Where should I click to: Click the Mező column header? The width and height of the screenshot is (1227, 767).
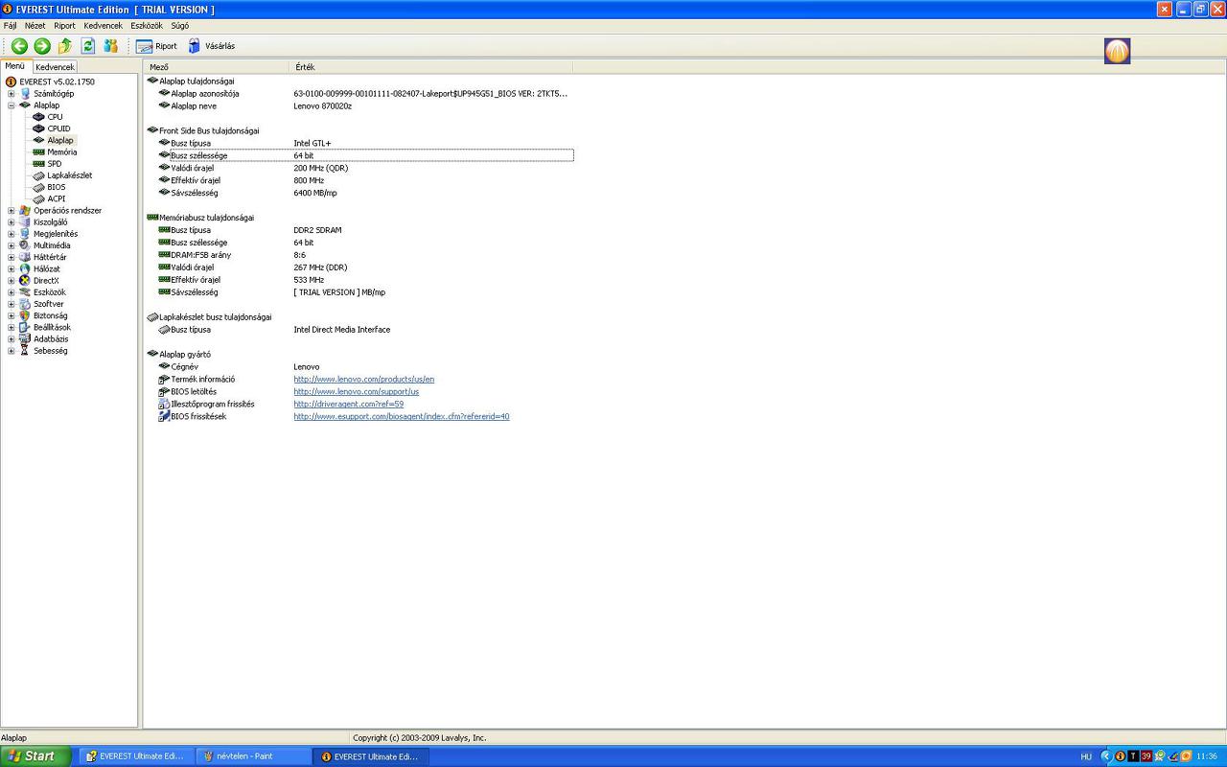point(217,67)
